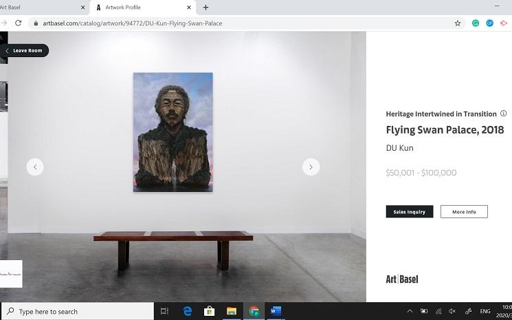View site security info via padlock icon
512x320 pixels.
point(36,23)
